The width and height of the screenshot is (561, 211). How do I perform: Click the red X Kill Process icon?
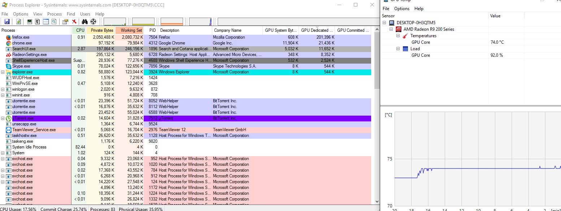click(74, 22)
